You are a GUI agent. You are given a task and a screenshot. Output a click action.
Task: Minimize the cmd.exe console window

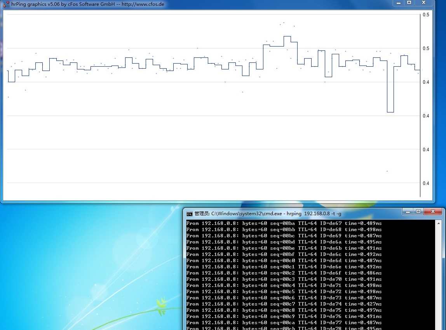pos(408,212)
